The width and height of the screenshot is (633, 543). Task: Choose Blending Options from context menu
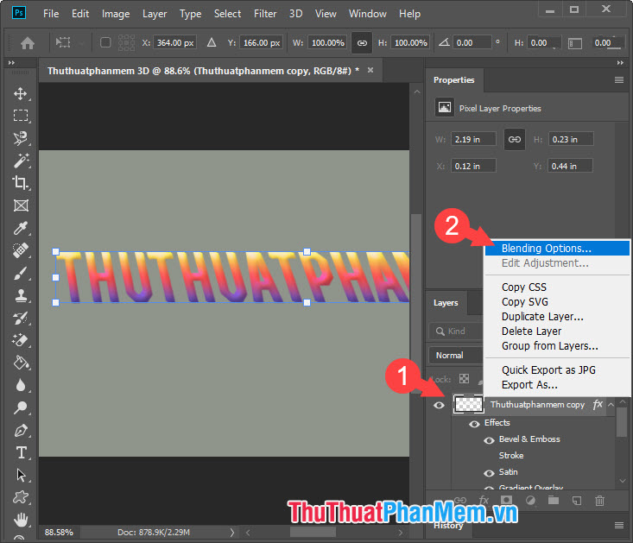point(557,248)
